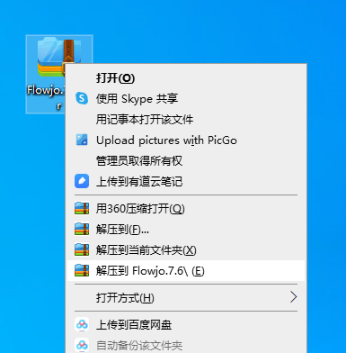Screen dimensions: 346x353
Task: Open the 打开方式(H) submenu
Action: pyautogui.click(x=186, y=297)
